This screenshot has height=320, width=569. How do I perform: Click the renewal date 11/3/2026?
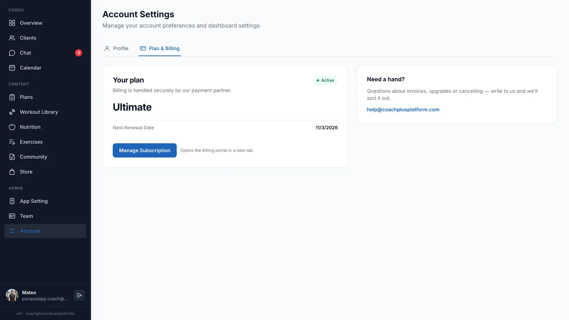(326, 128)
